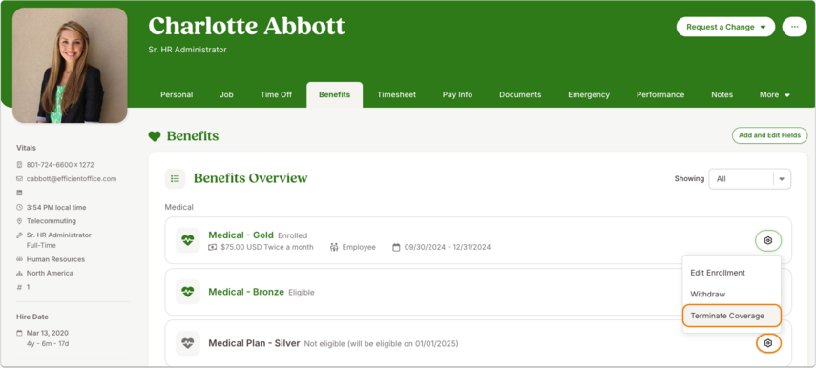The height and width of the screenshot is (368, 816).
Task: Click the email envelope icon in Vitals
Action: point(20,179)
